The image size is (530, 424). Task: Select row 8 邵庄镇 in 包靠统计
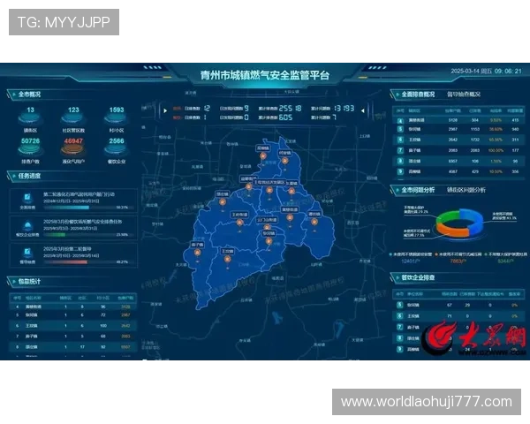pyautogui.click(x=73, y=346)
